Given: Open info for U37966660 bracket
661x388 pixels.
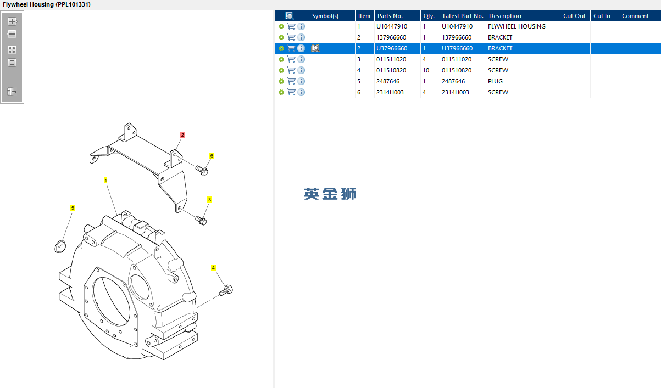Looking at the screenshot, I should (301, 48).
